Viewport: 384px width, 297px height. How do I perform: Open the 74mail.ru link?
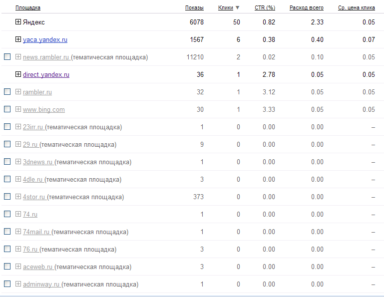tap(36, 232)
